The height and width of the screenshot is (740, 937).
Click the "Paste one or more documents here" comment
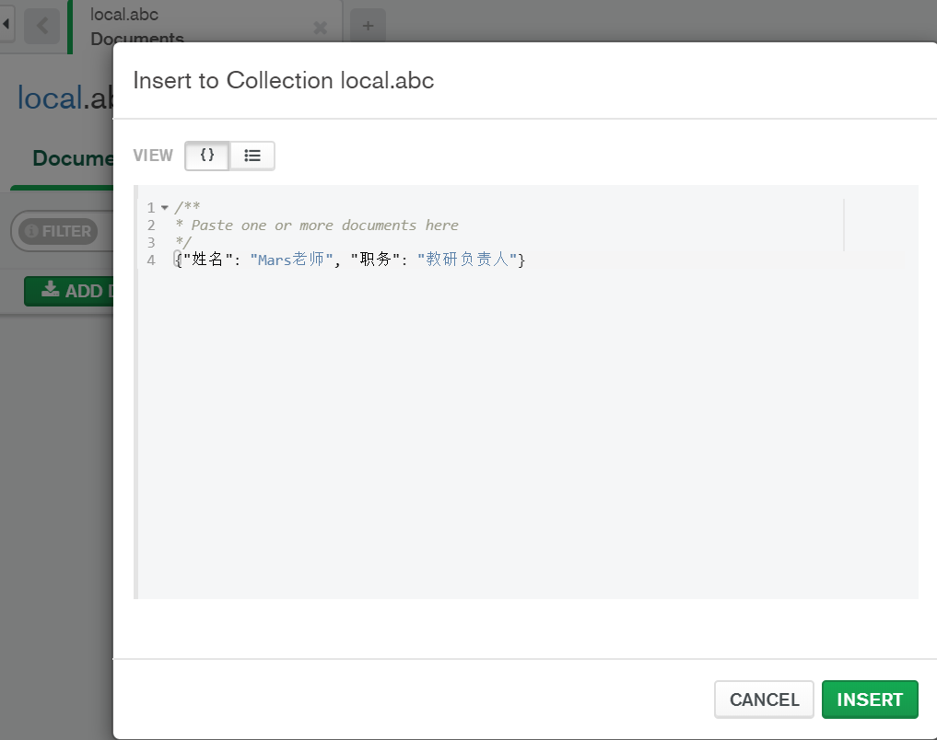pos(324,225)
